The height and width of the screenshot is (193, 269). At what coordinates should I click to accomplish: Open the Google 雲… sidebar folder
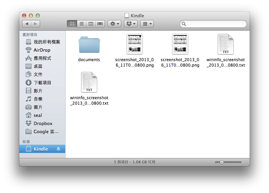pos(42,132)
